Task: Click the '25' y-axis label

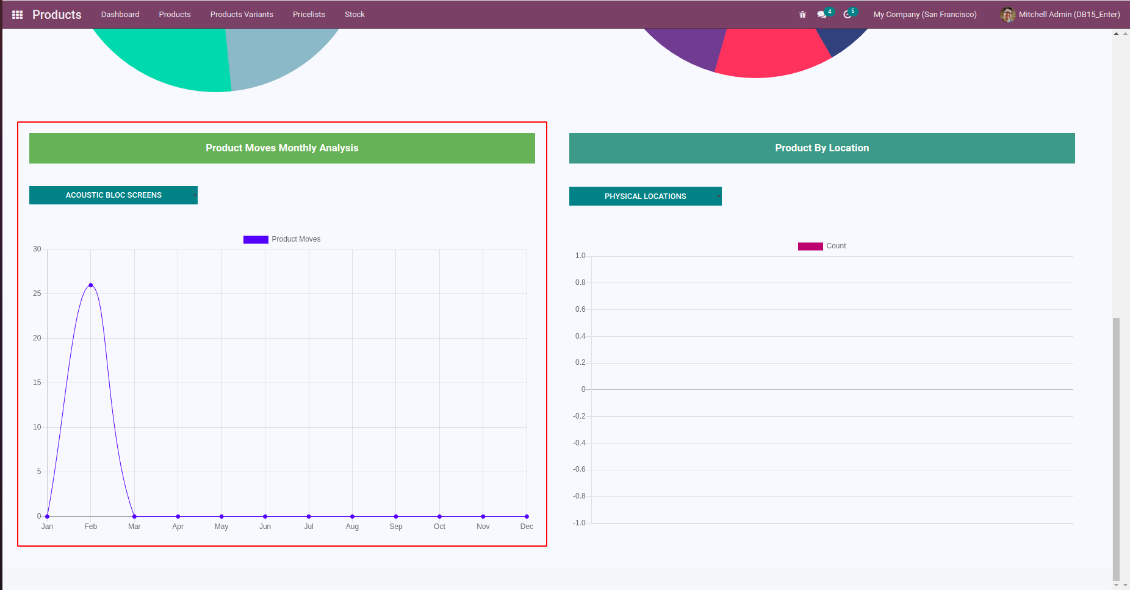Action: point(37,293)
